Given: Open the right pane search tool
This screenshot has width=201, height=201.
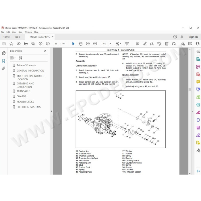Looking at the screenshot, I should point(198,51).
